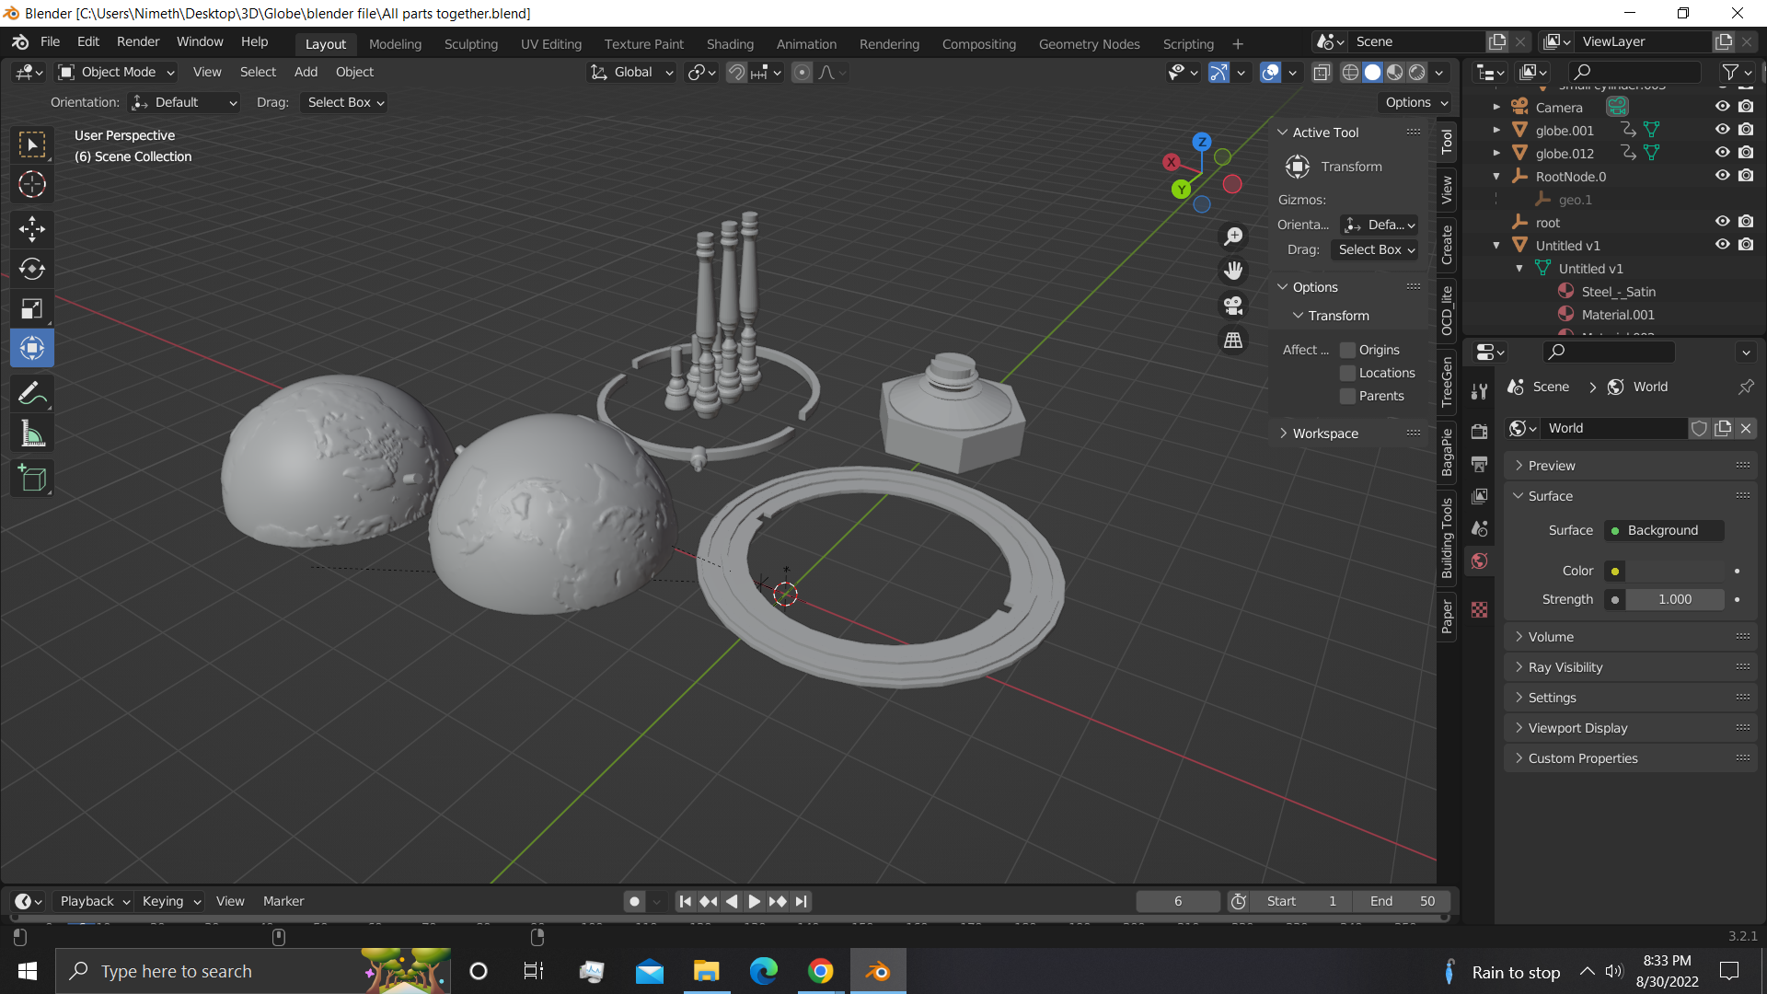The image size is (1767, 994).
Task: Select the Rotate tool in the toolbar
Action: (x=31, y=270)
